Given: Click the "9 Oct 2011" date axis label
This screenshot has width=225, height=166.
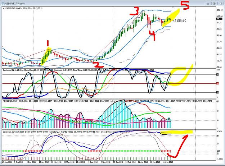Looking at the screenshot, I should tap(19, 162).
